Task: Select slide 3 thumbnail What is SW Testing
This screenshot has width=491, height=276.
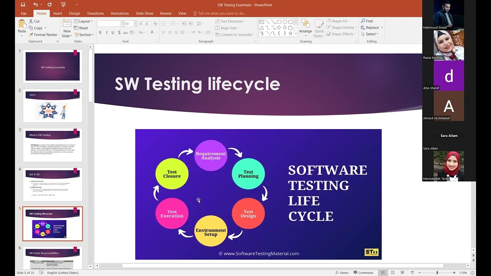Action: [53, 145]
